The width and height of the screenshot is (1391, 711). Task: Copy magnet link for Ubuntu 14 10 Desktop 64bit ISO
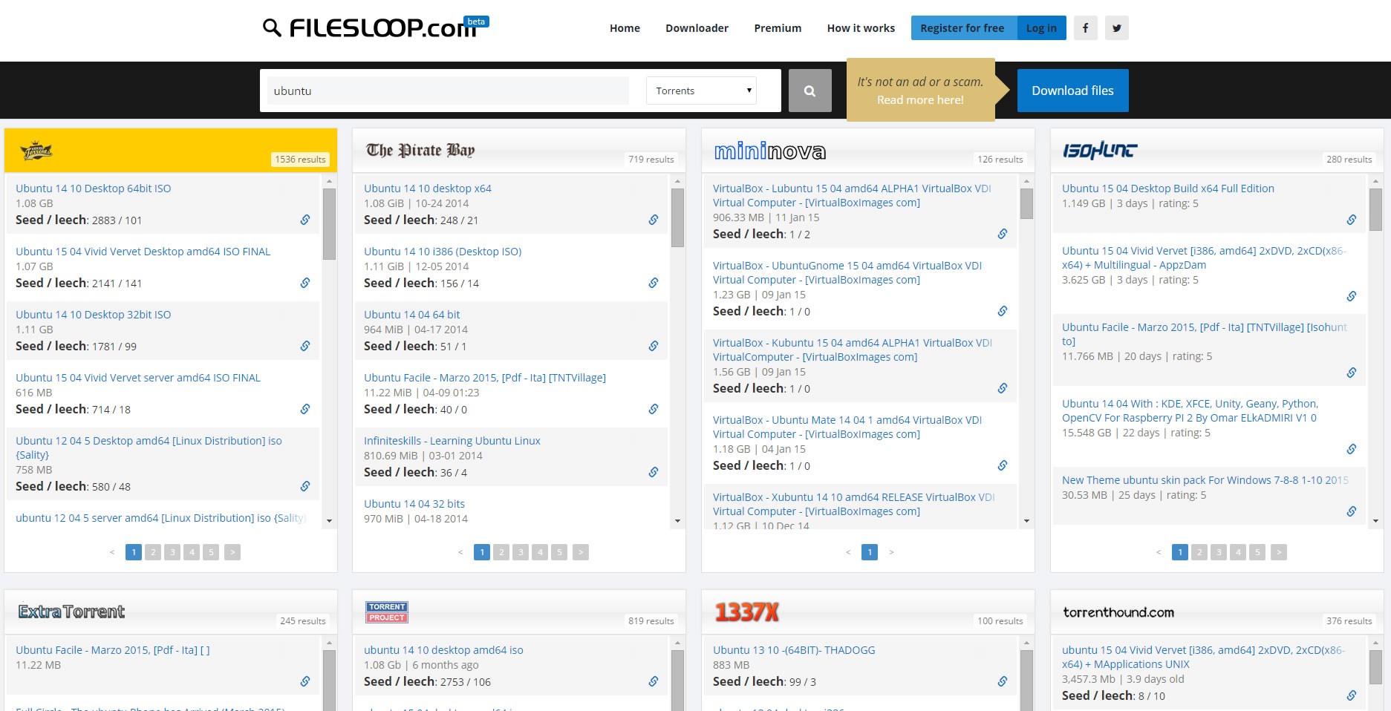click(x=305, y=220)
